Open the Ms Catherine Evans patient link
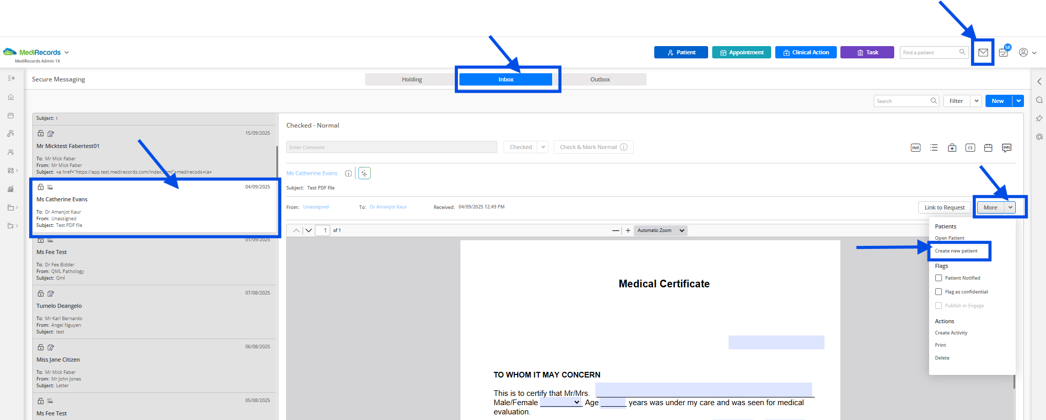This screenshot has width=1046, height=420. [312, 173]
